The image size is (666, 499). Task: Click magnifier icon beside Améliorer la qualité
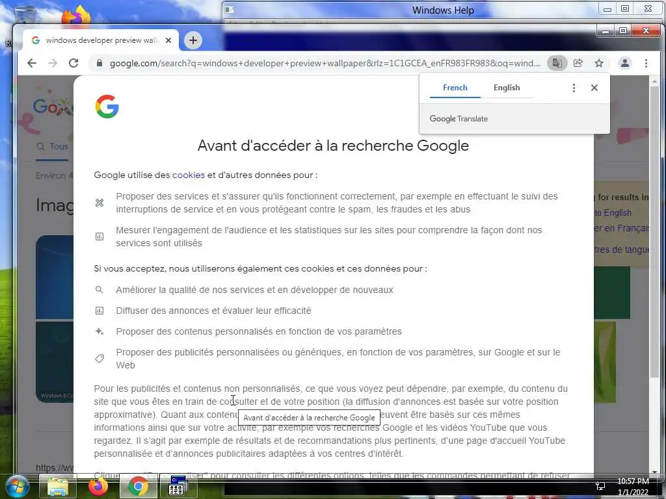click(x=100, y=290)
